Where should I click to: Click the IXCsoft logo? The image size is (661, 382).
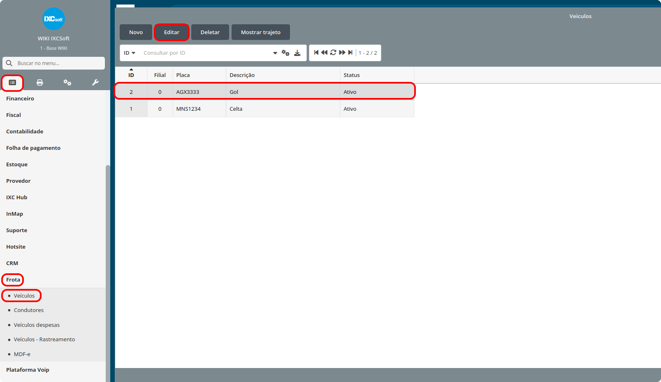(53, 19)
